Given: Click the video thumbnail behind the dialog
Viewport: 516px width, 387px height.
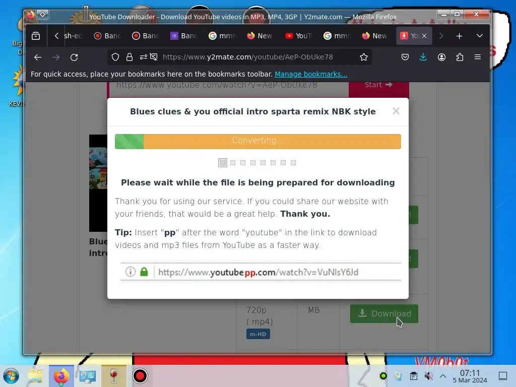Looking at the screenshot, I should pyautogui.click(x=98, y=182).
